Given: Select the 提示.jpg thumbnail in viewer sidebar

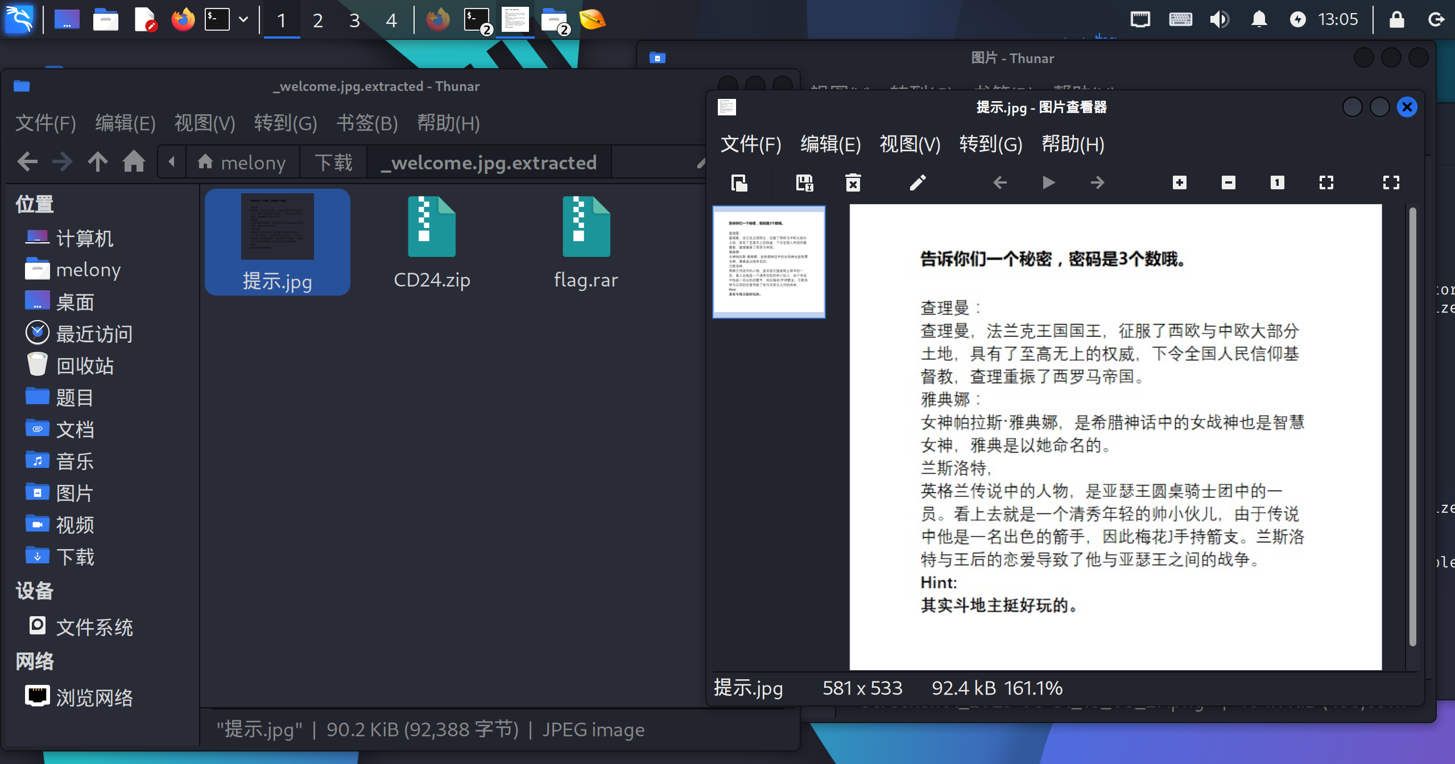Looking at the screenshot, I should tap(768, 261).
